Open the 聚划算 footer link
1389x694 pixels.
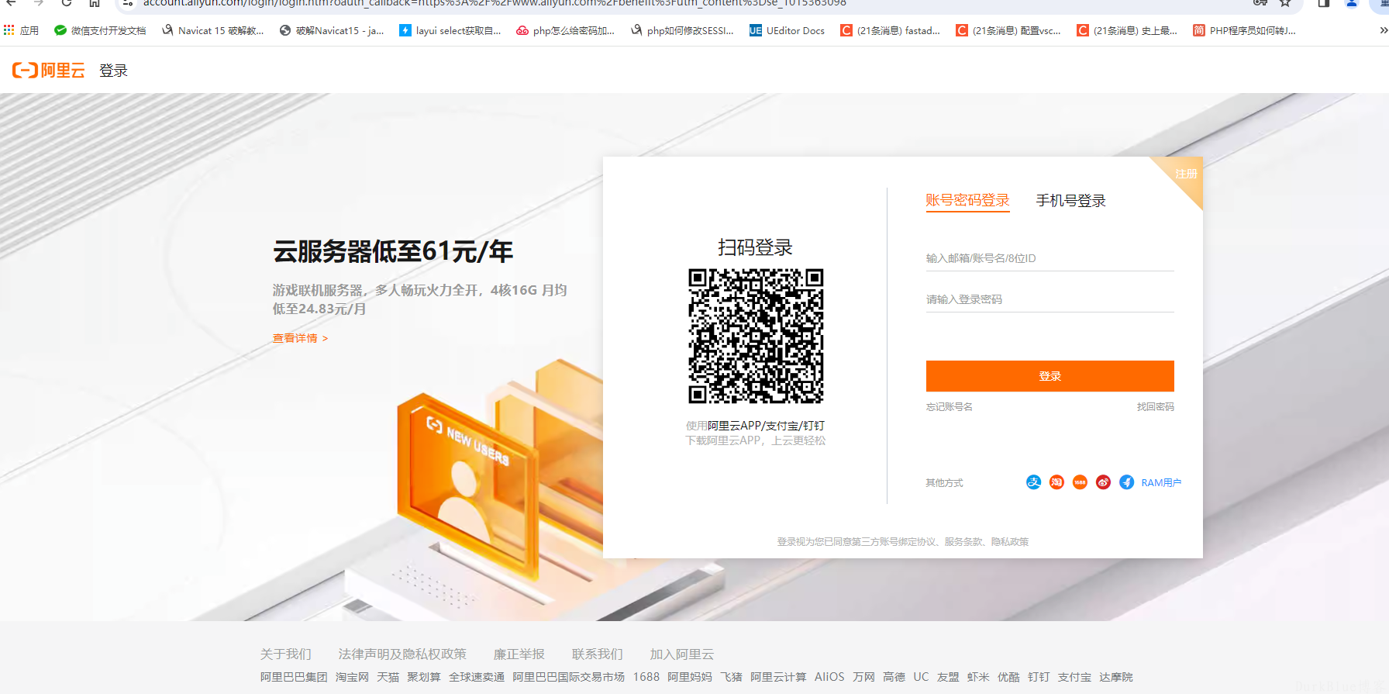pyautogui.click(x=424, y=677)
